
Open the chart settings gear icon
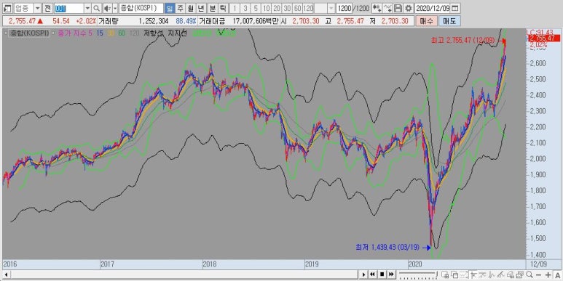(x=409, y=8)
